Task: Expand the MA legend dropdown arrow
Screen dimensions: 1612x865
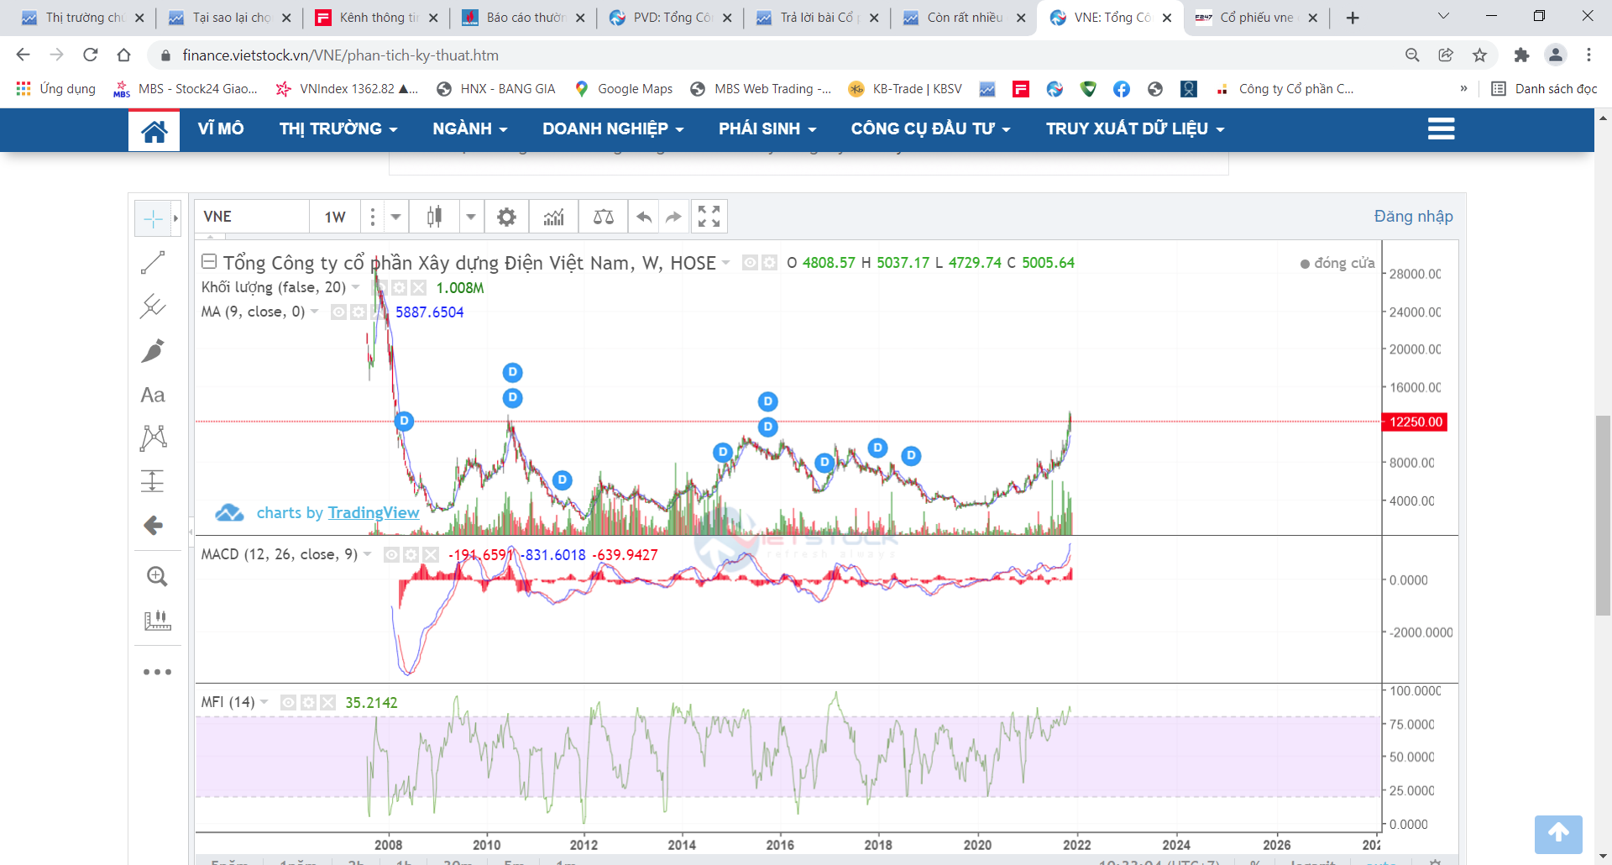Action: tap(315, 312)
